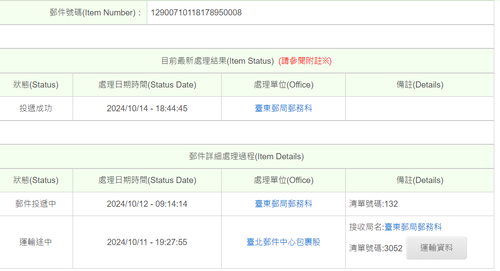Click the red 請參閱附註 note text
The image size is (500, 271).
coord(305,61)
